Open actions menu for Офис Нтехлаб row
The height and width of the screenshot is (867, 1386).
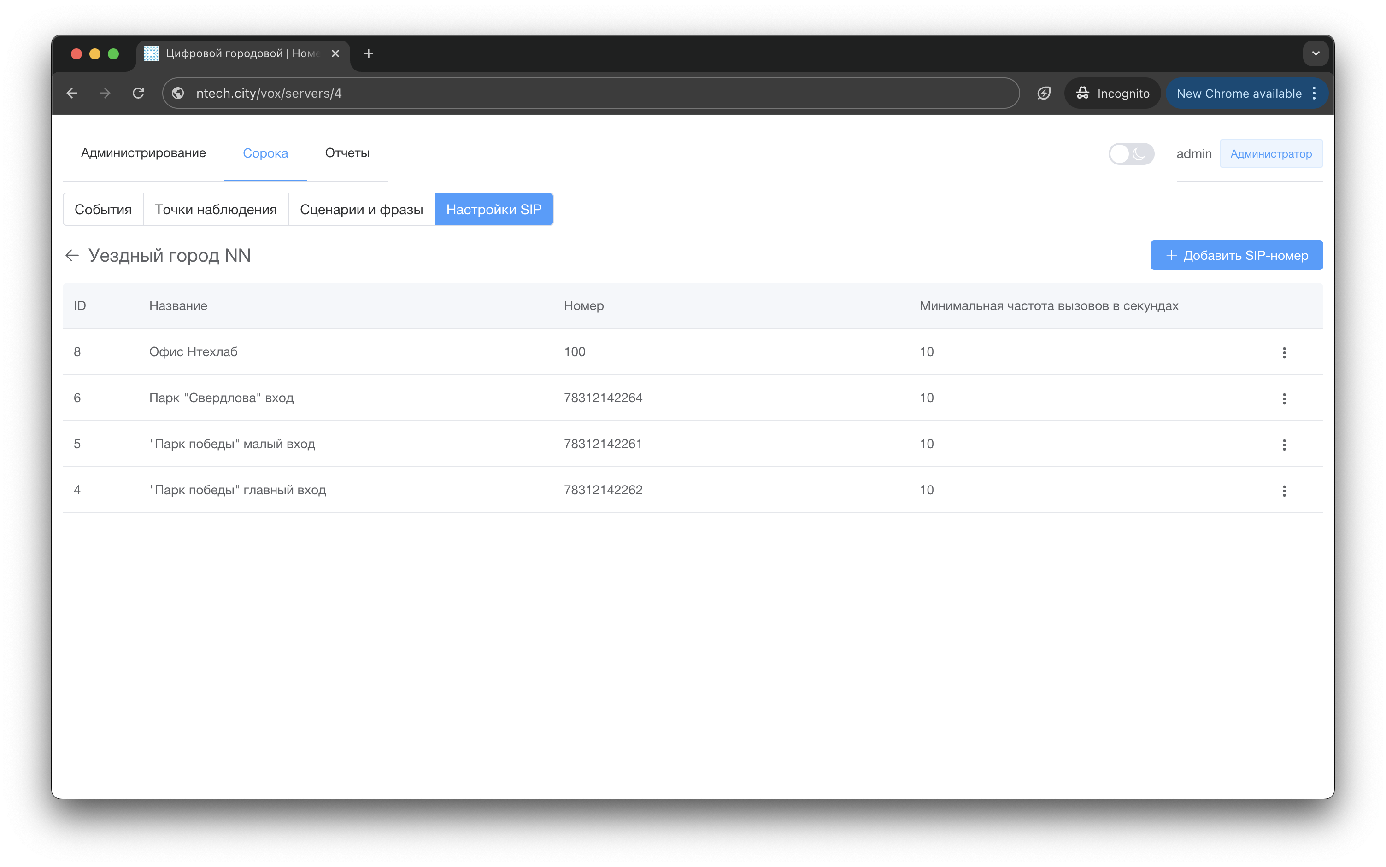click(x=1284, y=352)
